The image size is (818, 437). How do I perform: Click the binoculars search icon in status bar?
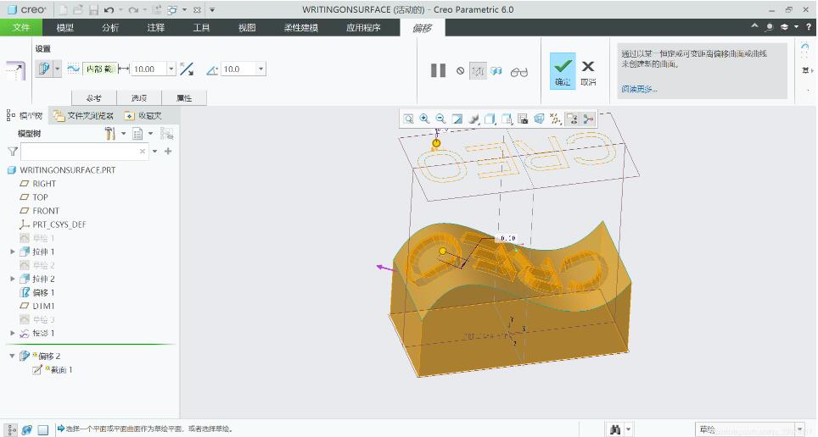(615, 429)
